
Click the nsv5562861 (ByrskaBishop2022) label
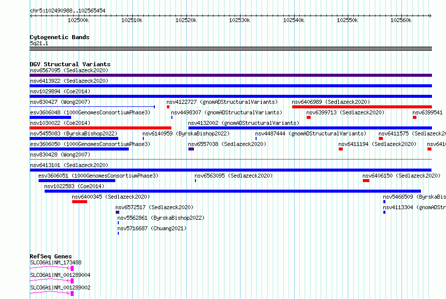pyautogui.click(x=161, y=218)
